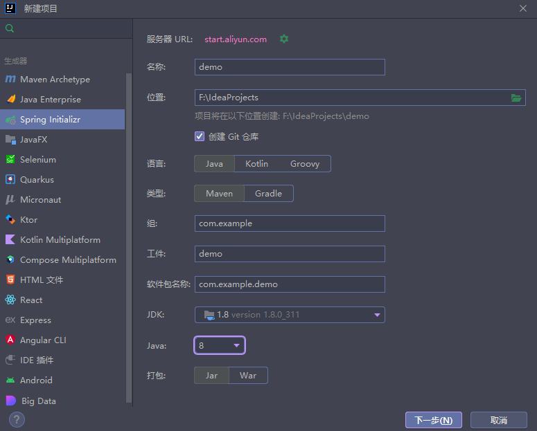Select the HTML 文件 generator row

click(x=62, y=279)
